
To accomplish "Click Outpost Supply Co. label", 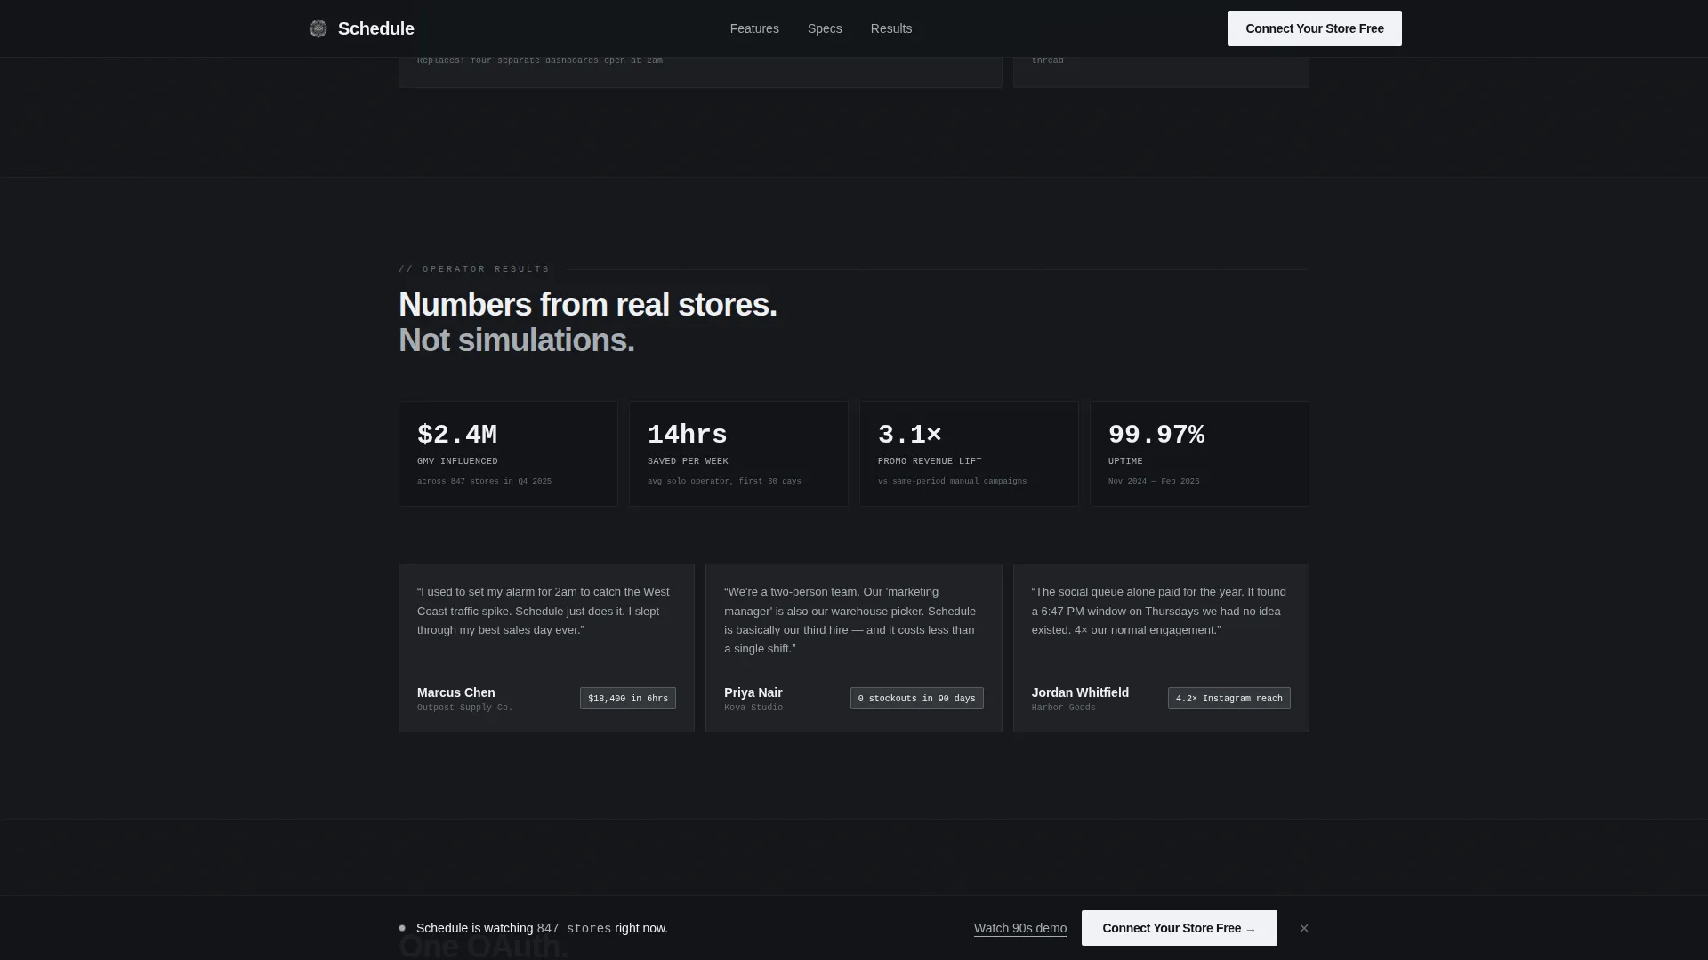I will click(464, 708).
